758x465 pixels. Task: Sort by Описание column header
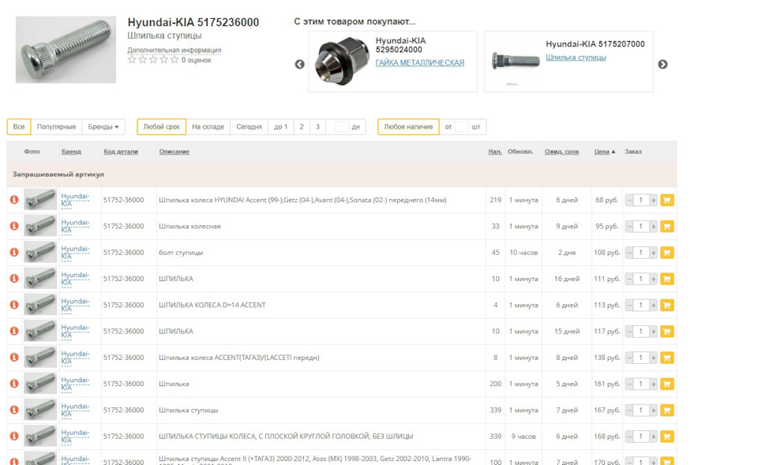[x=174, y=152]
